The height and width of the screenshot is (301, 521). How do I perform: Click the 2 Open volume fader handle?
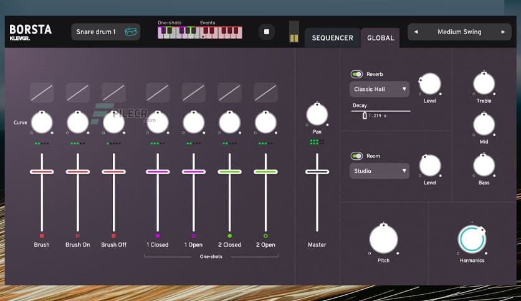(265, 172)
